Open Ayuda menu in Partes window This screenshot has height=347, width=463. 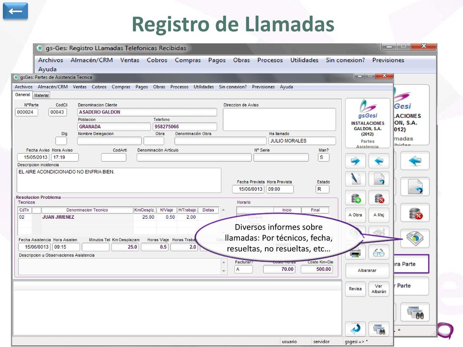coord(286,87)
